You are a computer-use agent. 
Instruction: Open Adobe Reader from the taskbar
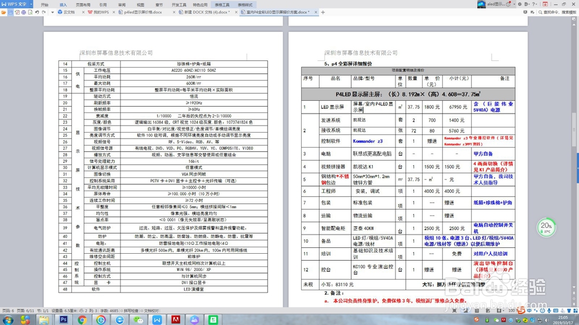(x=176, y=320)
